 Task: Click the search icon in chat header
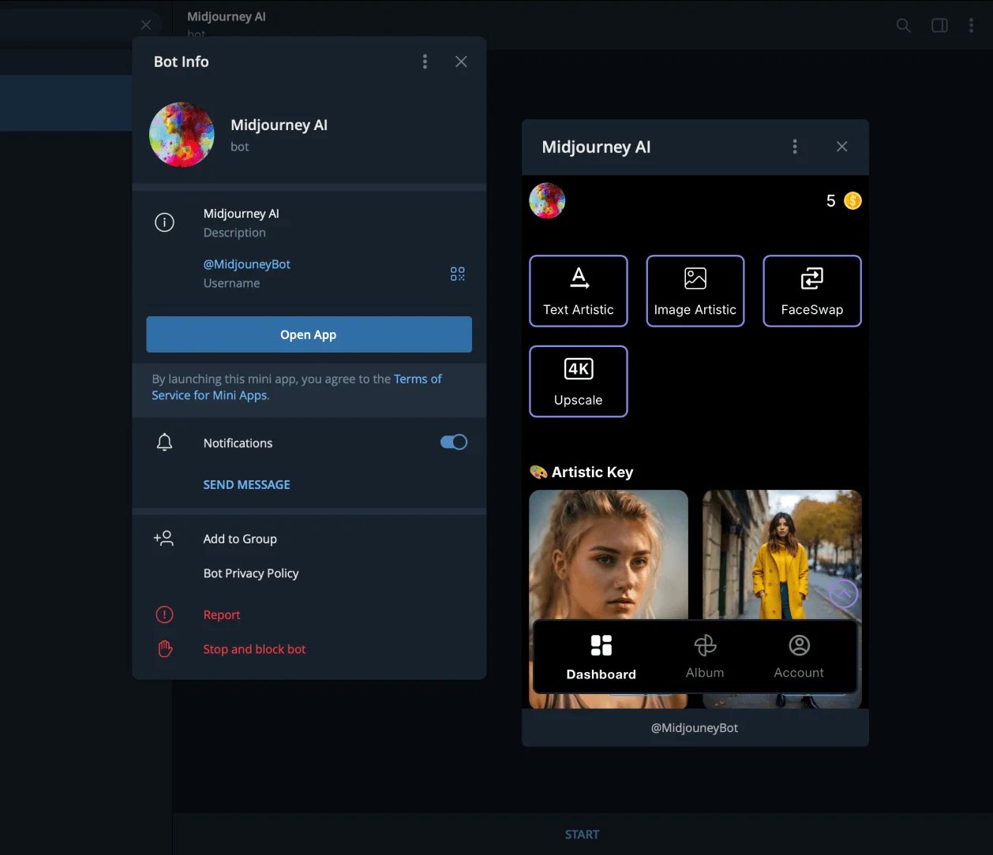tap(903, 25)
